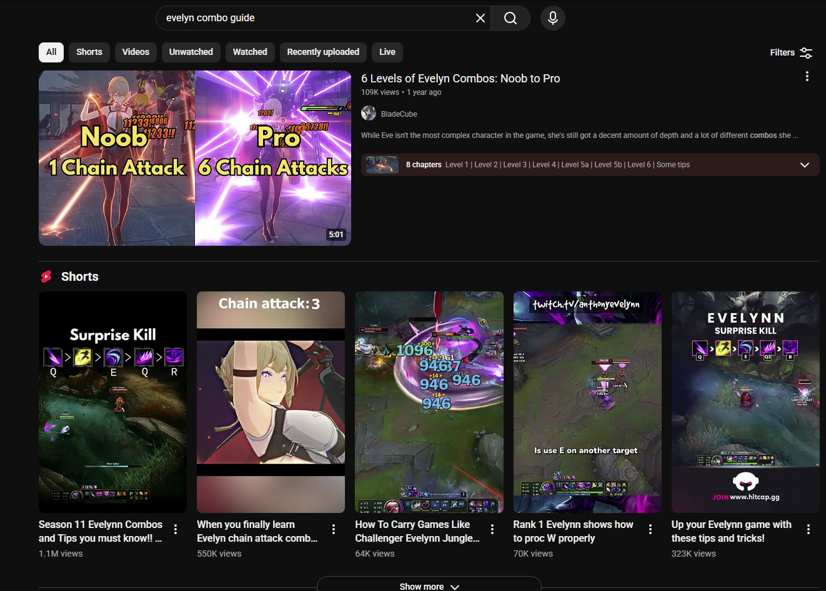Screen dimensions: 826x591
Task: Open options menu for Evelynn tips and tricks short
Action: tap(809, 529)
